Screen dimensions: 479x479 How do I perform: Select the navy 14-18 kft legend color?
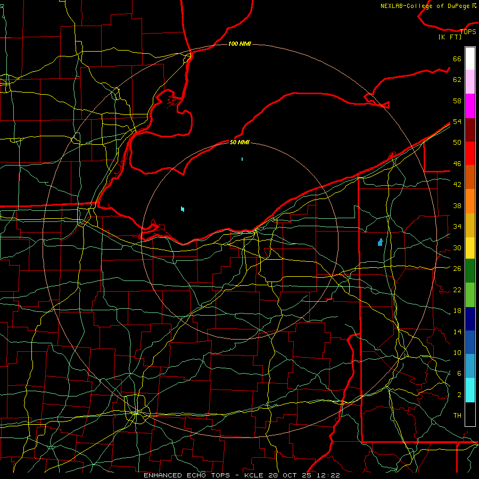(x=470, y=319)
